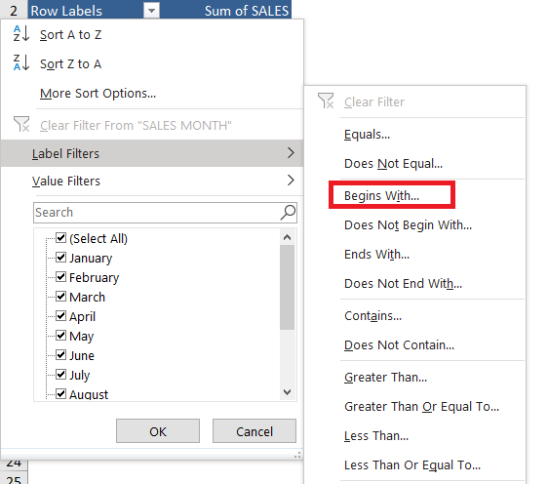548x484 pixels.
Task: Click the menu resize grip dots
Action: click(x=297, y=455)
